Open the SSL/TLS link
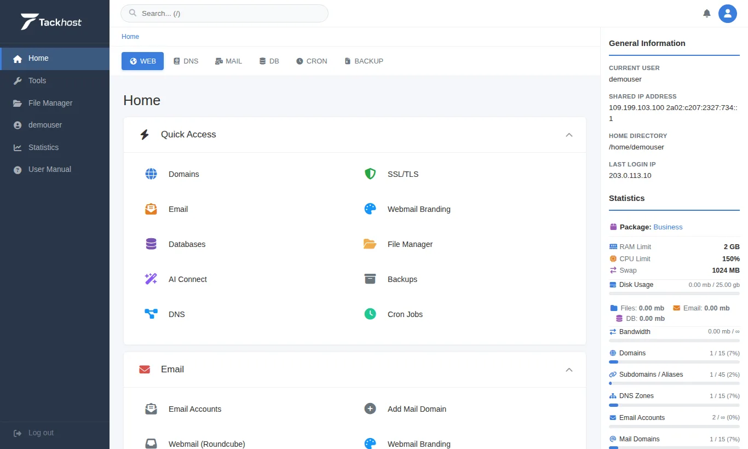Viewport: 748px width, 449px height. pyautogui.click(x=403, y=174)
